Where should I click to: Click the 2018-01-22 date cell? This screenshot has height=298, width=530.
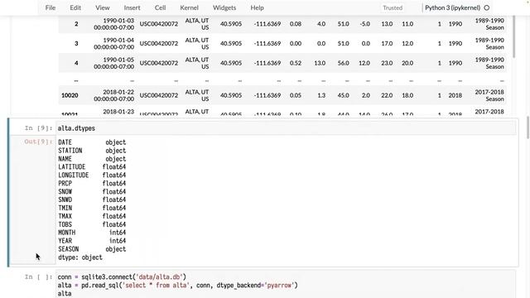coord(114,96)
